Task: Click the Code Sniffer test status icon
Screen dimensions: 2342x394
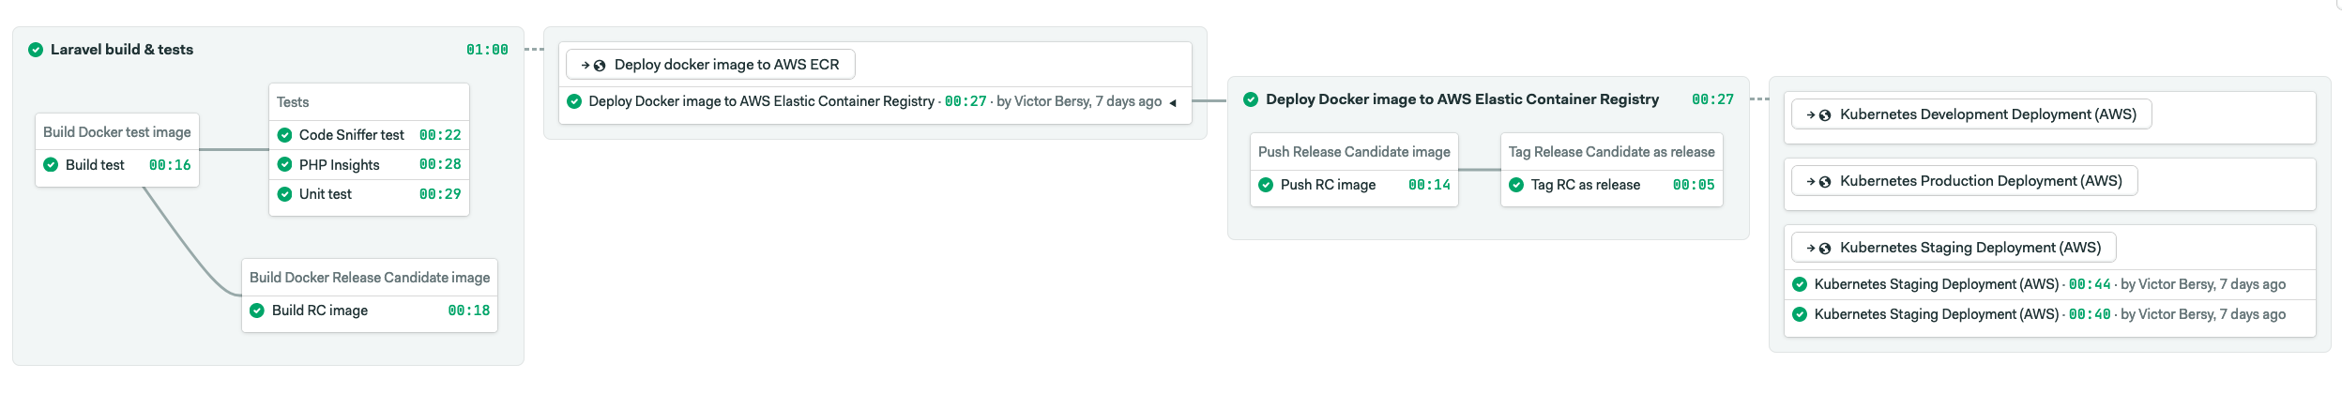Action: click(x=284, y=135)
